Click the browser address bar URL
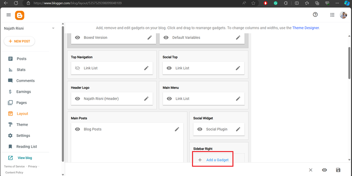This screenshot has height=176, width=352. 79,3
